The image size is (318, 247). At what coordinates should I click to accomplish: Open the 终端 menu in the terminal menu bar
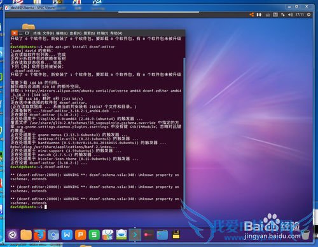tap(37, 33)
